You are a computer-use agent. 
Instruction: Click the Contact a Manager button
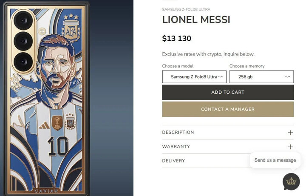(228, 109)
